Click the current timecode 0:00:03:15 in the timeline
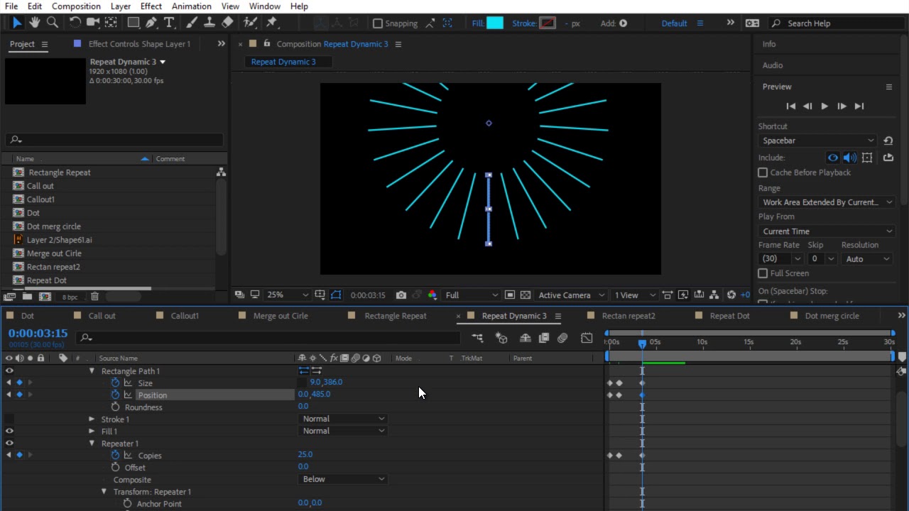 (38, 333)
